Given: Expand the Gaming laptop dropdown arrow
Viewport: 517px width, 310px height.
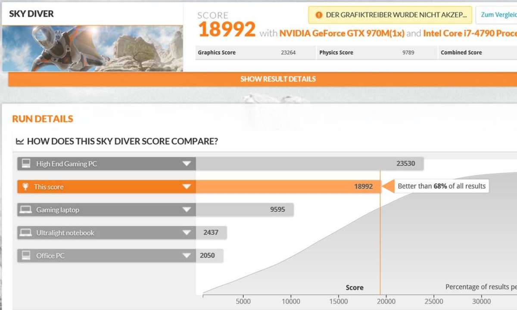Looking at the screenshot, I should (187, 210).
